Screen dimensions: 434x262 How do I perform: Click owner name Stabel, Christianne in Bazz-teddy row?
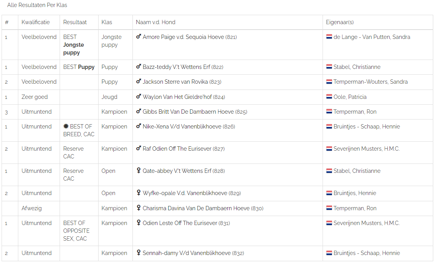pos(357,67)
